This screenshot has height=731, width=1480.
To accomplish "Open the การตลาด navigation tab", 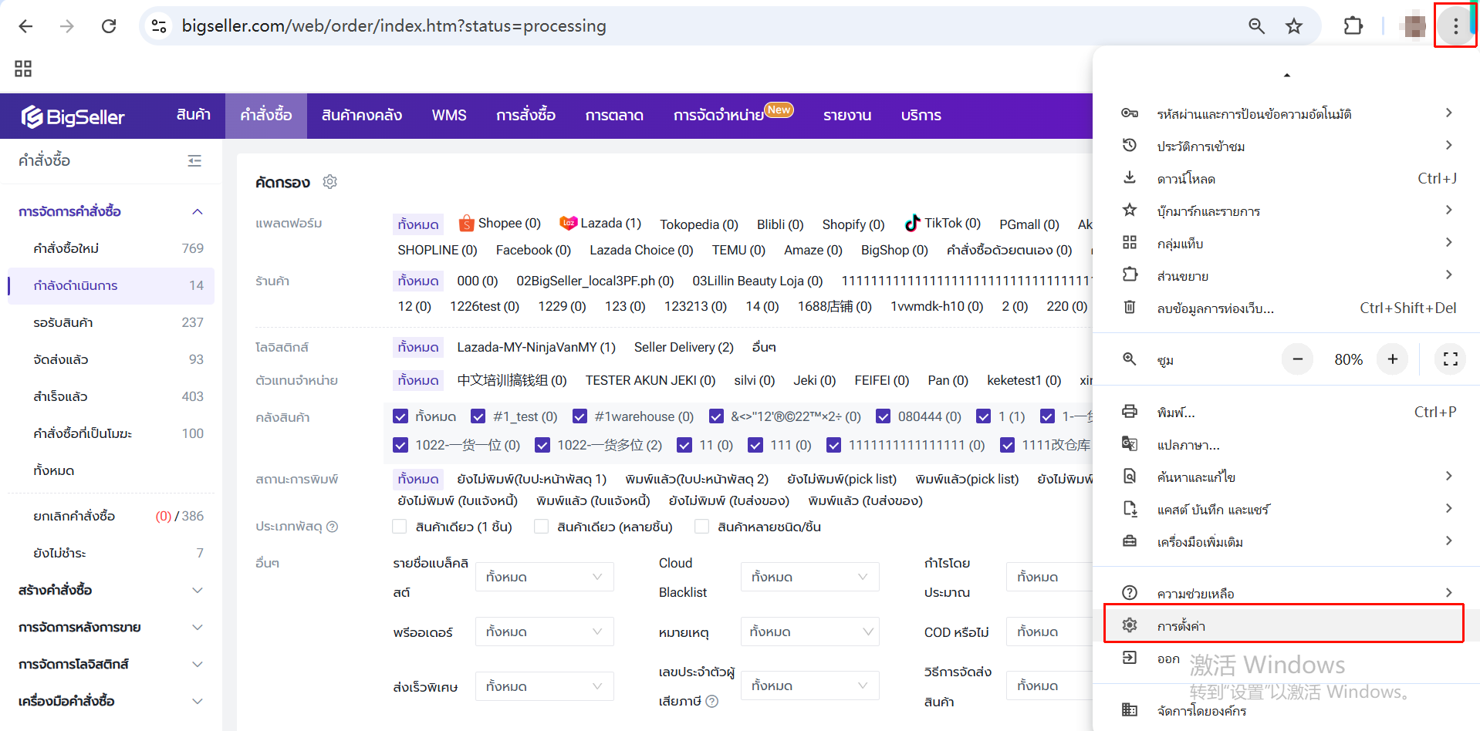I will pyautogui.click(x=614, y=116).
